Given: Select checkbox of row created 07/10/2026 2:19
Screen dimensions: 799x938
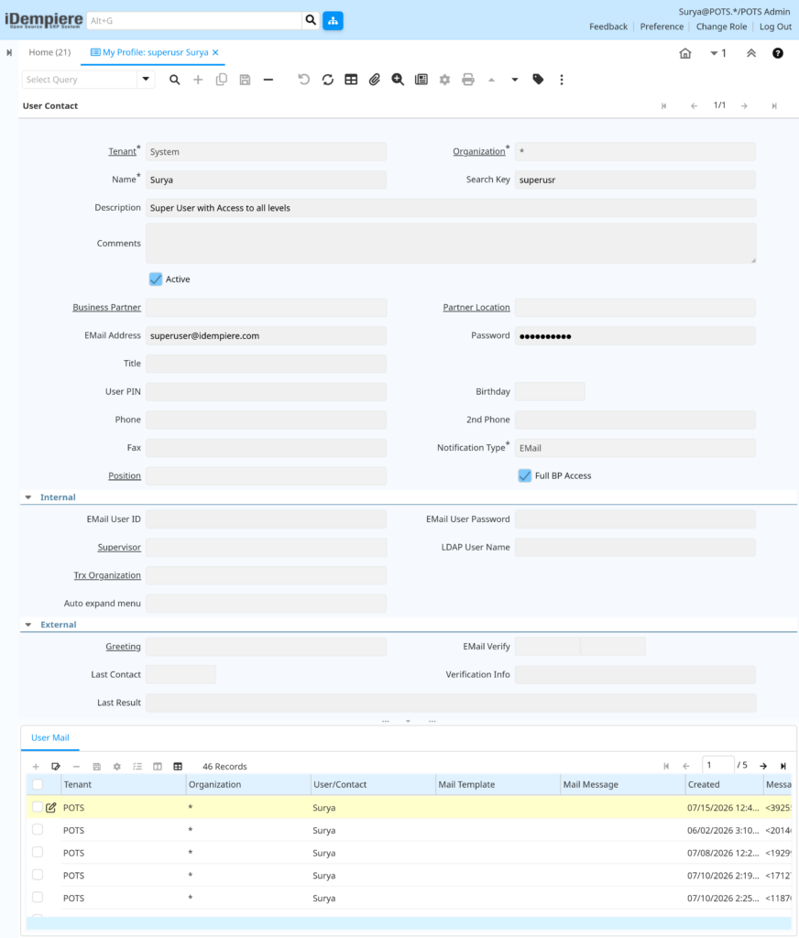Looking at the screenshot, I should pos(37,875).
